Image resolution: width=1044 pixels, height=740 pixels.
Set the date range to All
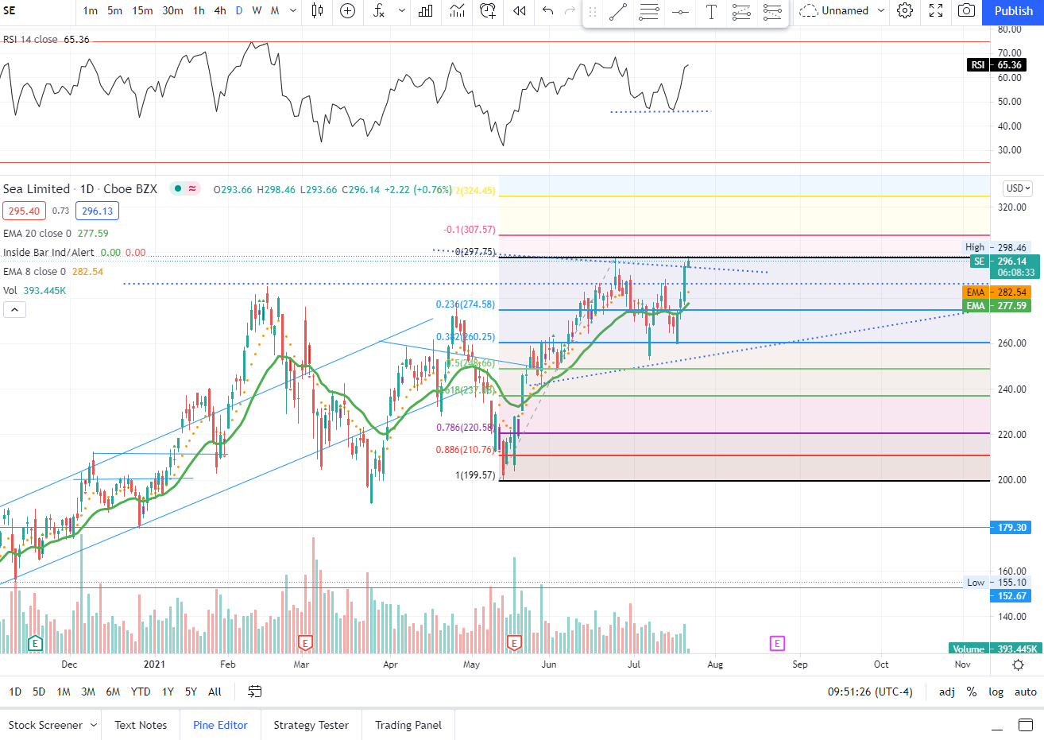[215, 692]
